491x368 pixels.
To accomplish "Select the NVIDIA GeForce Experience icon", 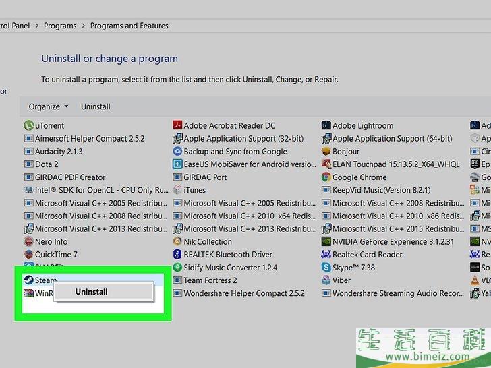I will tap(326, 242).
